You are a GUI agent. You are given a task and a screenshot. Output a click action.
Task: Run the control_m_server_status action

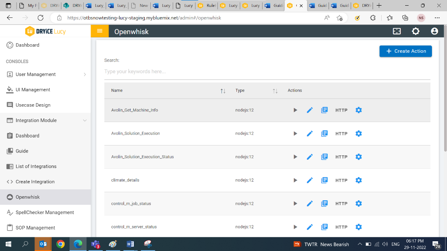click(x=295, y=227)
